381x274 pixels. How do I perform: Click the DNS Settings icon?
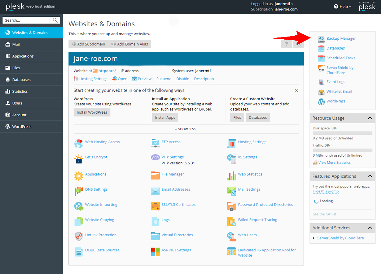click(79, 191)
